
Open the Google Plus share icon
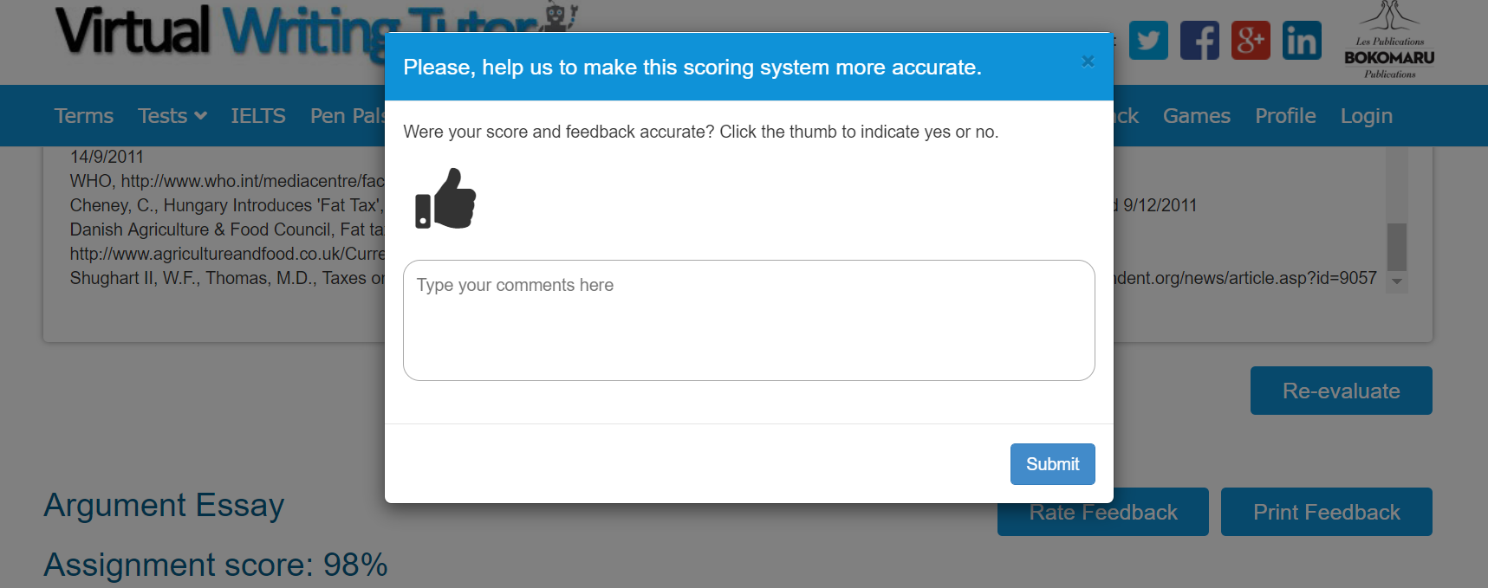pyautogui.click(x=1251, y=41)
